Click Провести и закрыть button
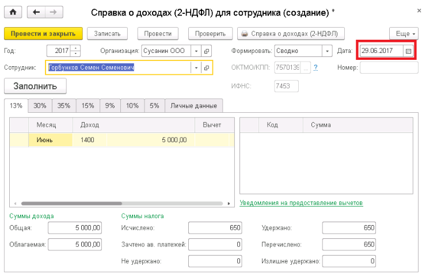The width and height of the screenshot is (422, 274). [43, 33]
